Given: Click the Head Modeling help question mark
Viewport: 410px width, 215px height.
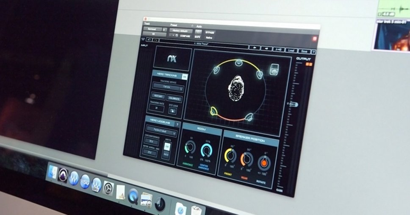Looking at the screenshot, I should coord(177,124).
